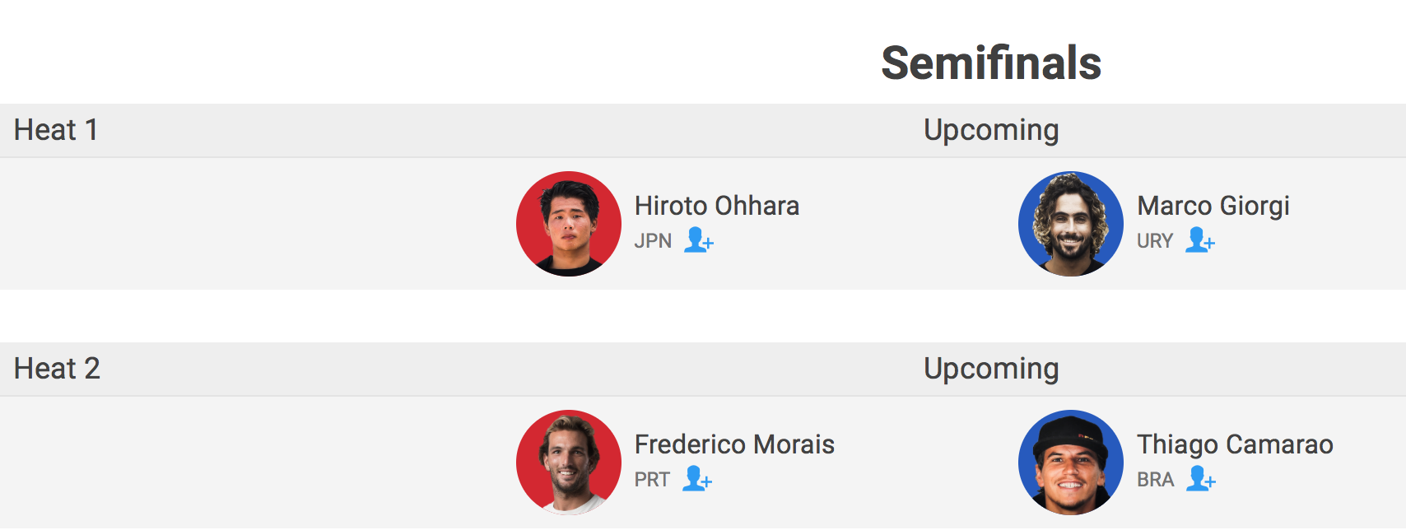Follow Hiroto Ohhara using the add-user icon
The width and height of the screenshot is (1406, 530).
pyautogui.click(x=698, y=240)
